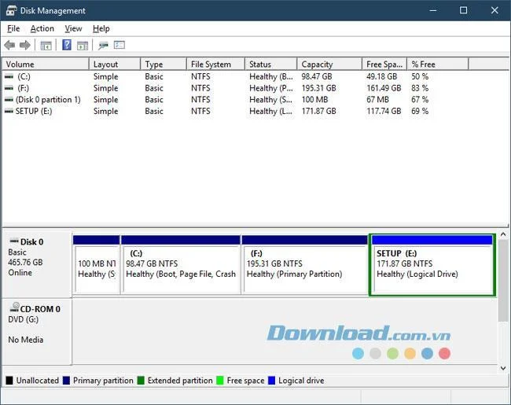Image resolution: width=511 pixels, height=405 pixels.
Task: Click the 69 % free value
Action: coord(420,111)
